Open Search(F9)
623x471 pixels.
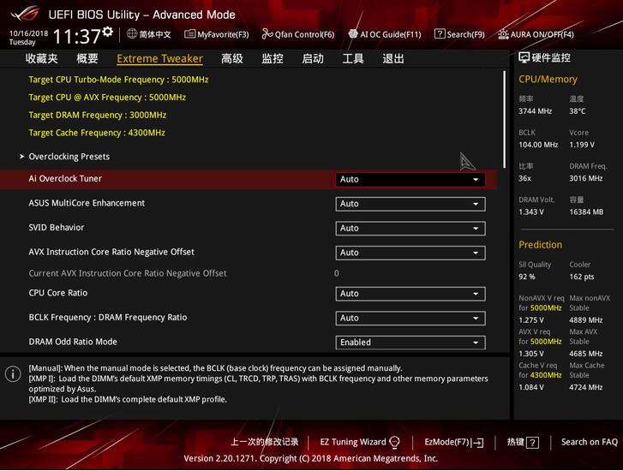click(459, 34)
